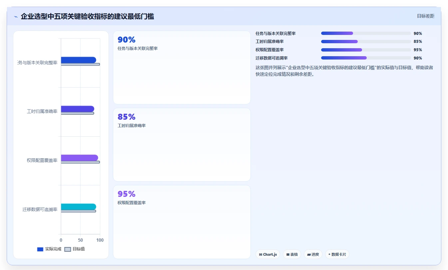Click the 100 tick on the chart axis
The width and height of the screenshot is (448, 270).
tap(100, 240)
